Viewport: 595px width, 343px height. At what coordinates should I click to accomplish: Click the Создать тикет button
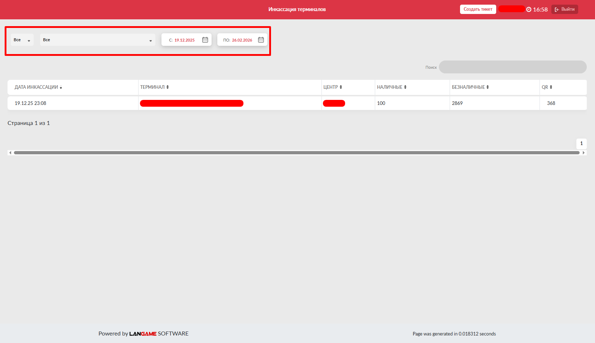click(478, 9)
